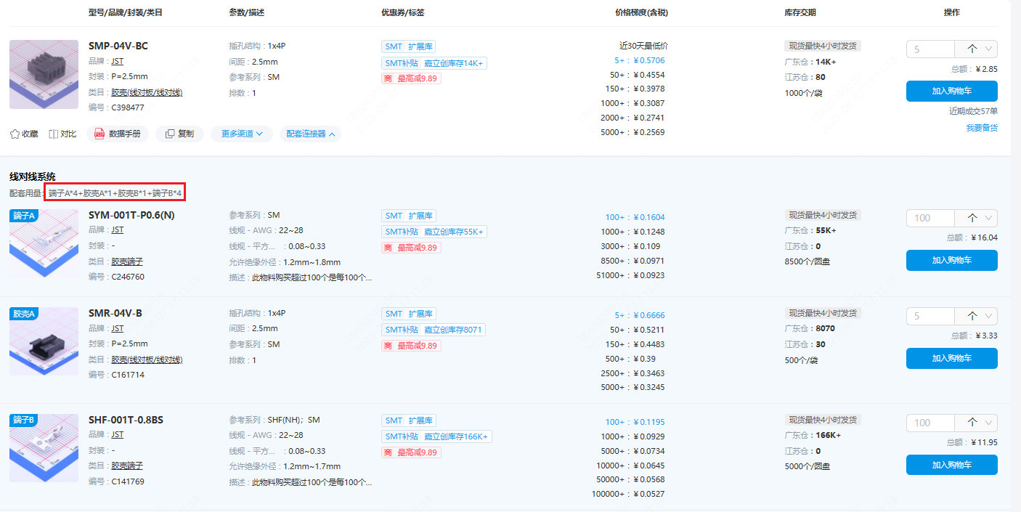This screenshot has width=1021, height=512.
Task: Open the SMP-04V-BC product thumbnail
Action: coord(44,74)
